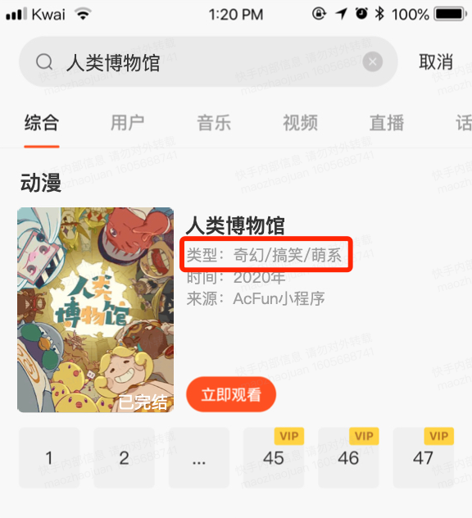472x518 pixels.
Task: Select VIP episode 46
Action: coord(348,458)
